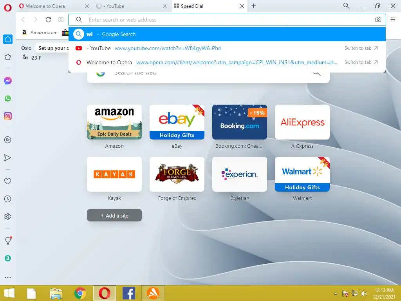Screen dimensions: 401x301
Task: Open Start Page grid icon in toolbar
Action: (61, 20)
